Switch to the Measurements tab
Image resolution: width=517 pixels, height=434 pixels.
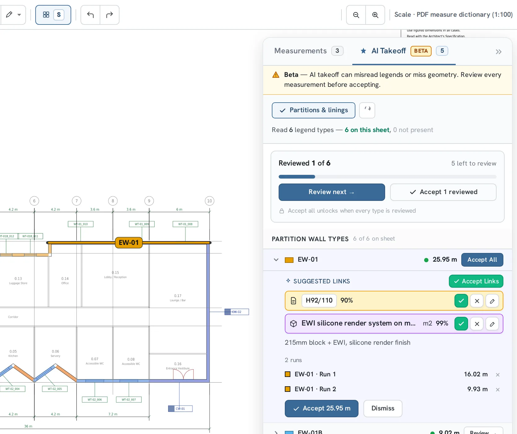coord(309,51)
